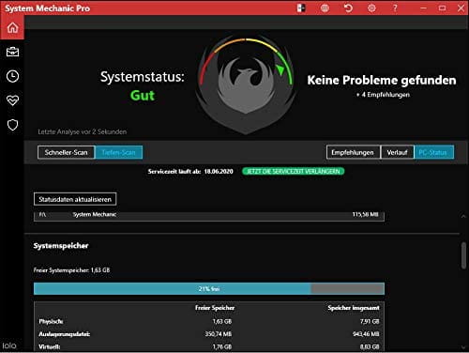This screenshot has width=469, height=353.
Task: Click the iolo logo in bottom corner
Action: 9,345
